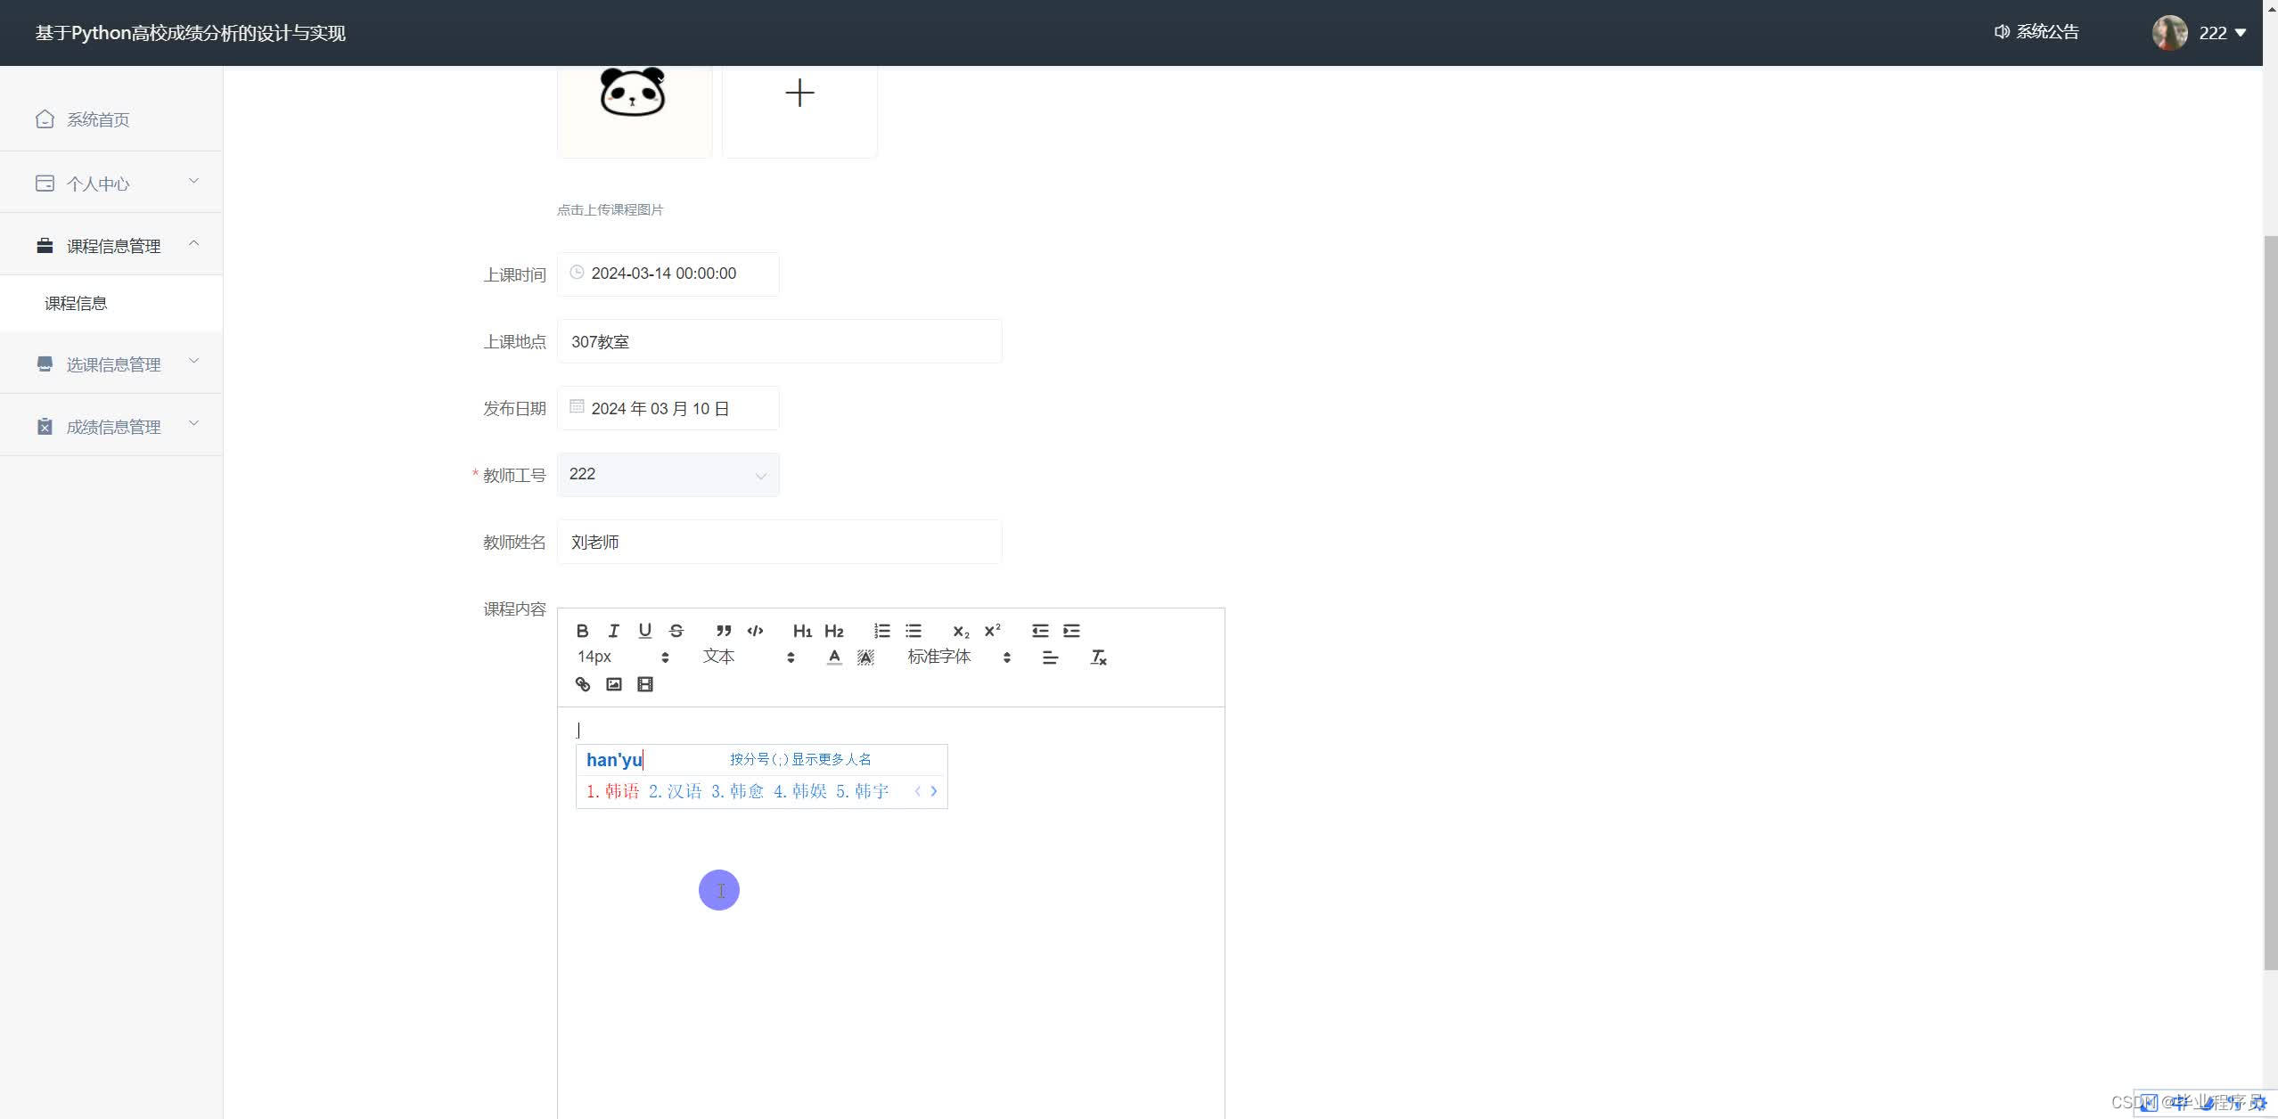2278x1119 pixels.
Task: Open the text color picker
Action: 834,658
